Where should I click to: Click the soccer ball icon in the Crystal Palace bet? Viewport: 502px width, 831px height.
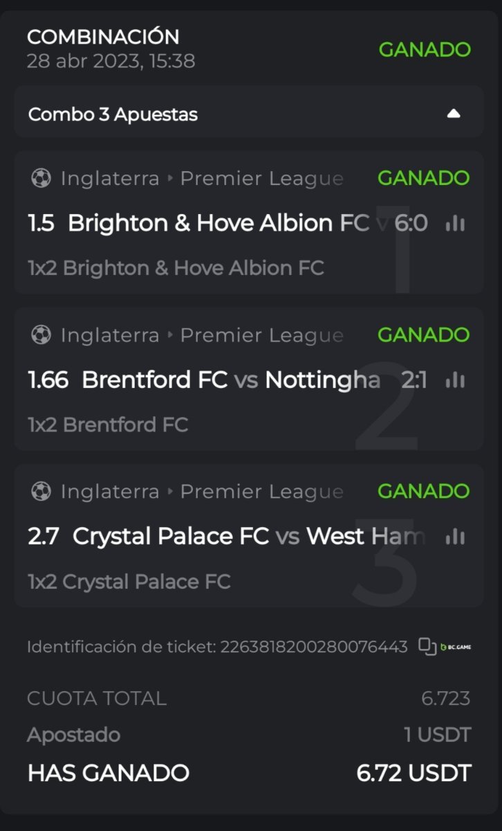[41, 491]
